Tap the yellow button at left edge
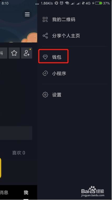This screenshot has height=200, width=112. click(x=1, y=168)
